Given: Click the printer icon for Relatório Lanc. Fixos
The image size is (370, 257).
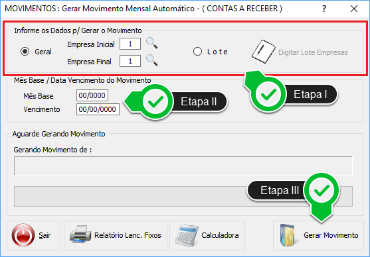Looking at the screenshot, I should (80, 234).
